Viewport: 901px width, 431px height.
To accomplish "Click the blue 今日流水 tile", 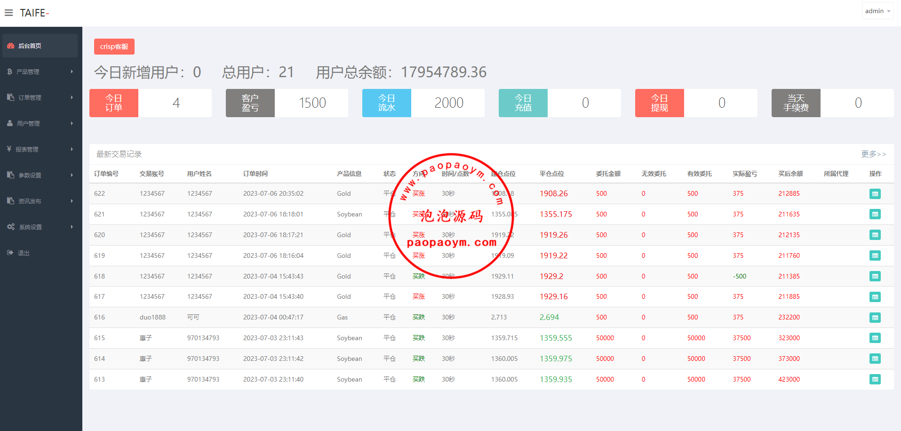I will pos(386,103).
